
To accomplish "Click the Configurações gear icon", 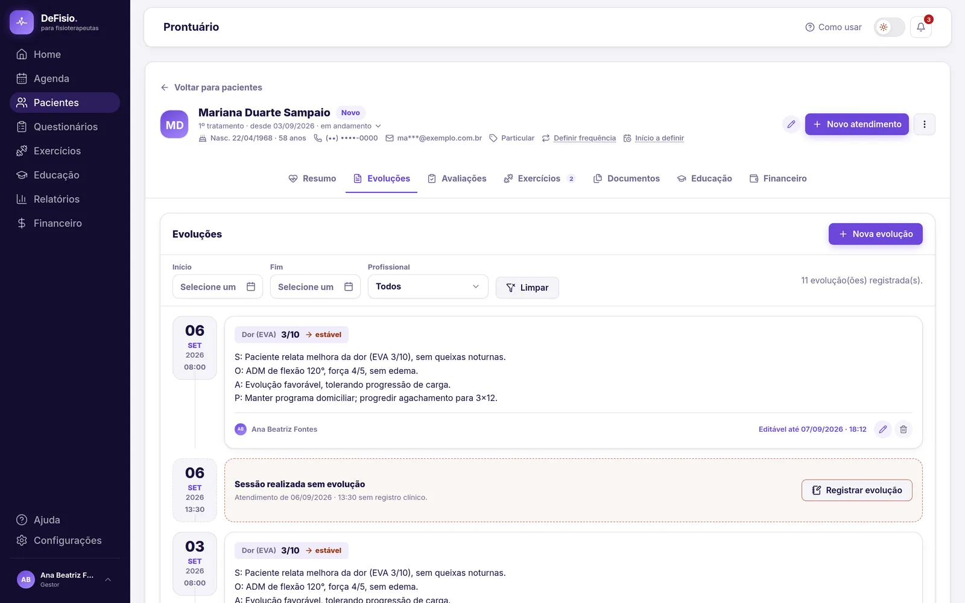I will click(x=22, y=540).
